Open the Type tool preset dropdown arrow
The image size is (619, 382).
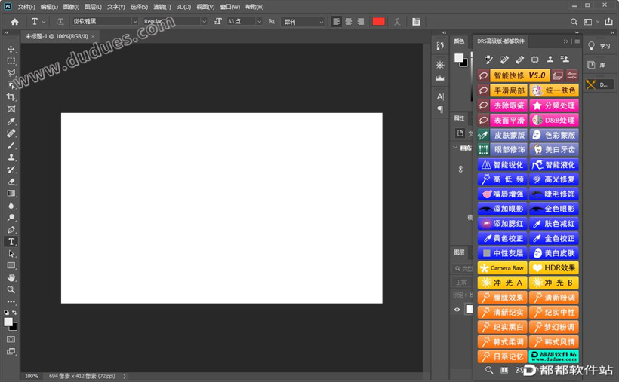pyautogui.click(x=44, y=22)
